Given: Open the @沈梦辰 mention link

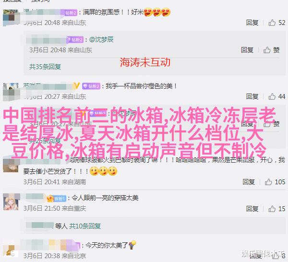Looking at the screenshot, I should [x=101, y=39].
